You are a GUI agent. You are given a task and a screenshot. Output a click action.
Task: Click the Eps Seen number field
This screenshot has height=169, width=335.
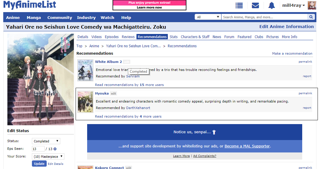pos(38,149)
